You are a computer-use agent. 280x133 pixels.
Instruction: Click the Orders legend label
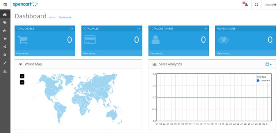[x=263, y=77]
